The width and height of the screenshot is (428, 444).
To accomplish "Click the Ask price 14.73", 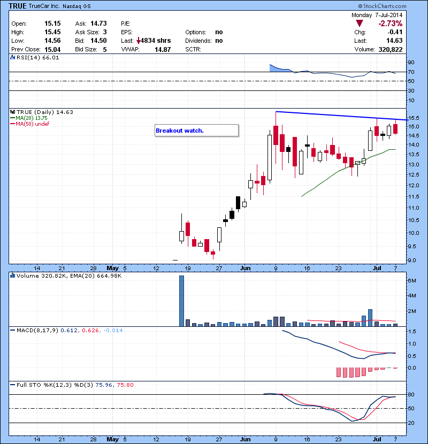I will point(98,24).
